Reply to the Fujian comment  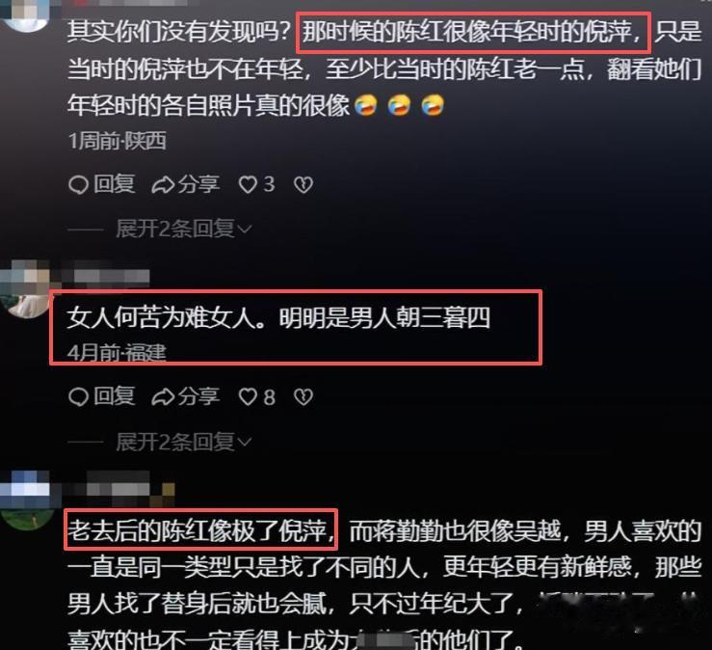click(x=102, y=396)
